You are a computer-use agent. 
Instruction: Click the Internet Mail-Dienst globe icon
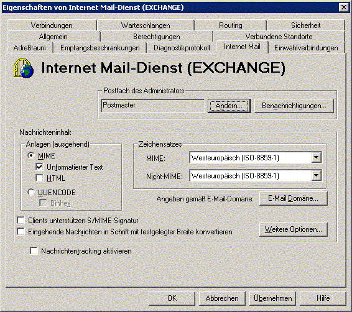point(24,68)
